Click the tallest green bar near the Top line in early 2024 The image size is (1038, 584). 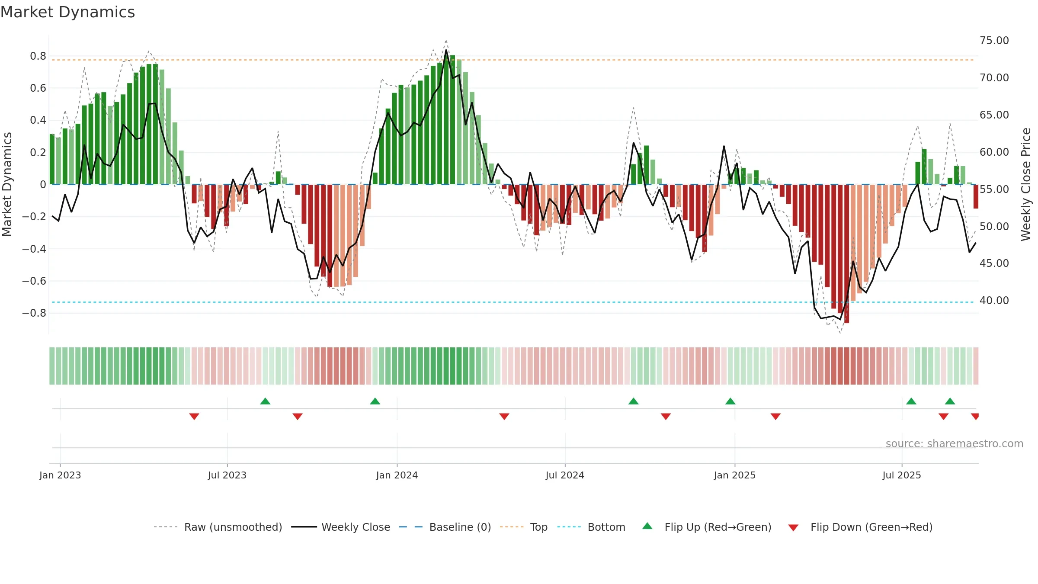point(452,120)
